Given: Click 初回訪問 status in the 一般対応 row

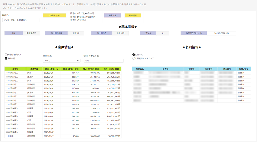Looking at the screenshot, I should pyautogui.click(x=31, y=136).
